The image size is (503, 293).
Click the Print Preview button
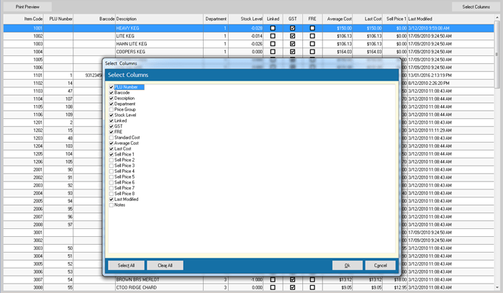(x=27, y=6)
